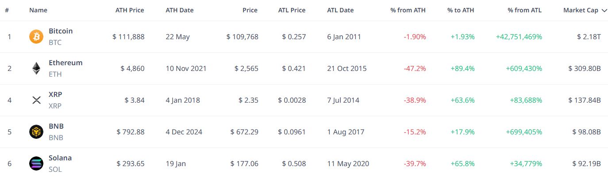Screen dimensions: 608x178
Task: Click the Bitcoin orange logo icon
Action: tap(36, 37)
